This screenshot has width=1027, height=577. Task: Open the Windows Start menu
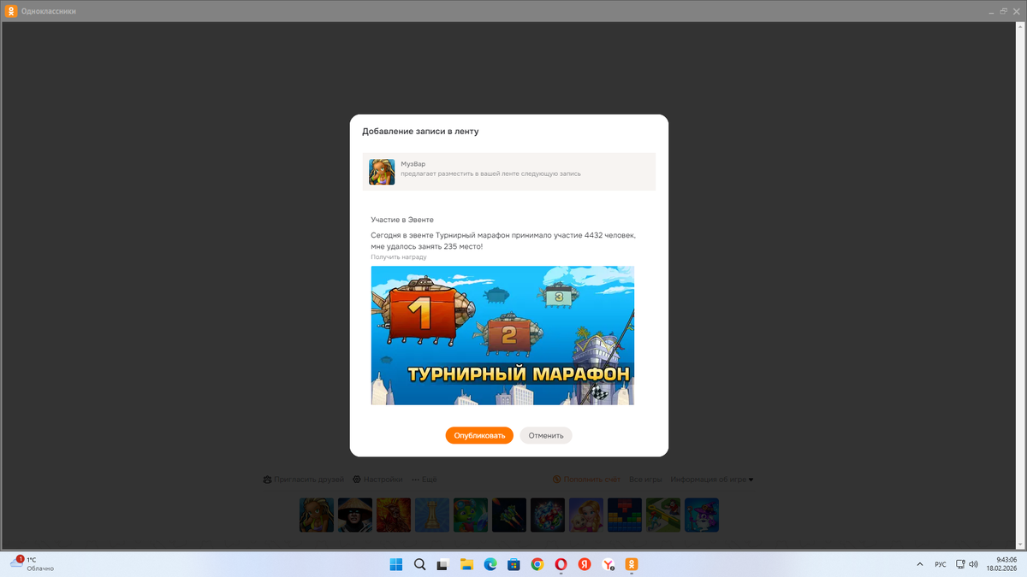pos(396,564)
